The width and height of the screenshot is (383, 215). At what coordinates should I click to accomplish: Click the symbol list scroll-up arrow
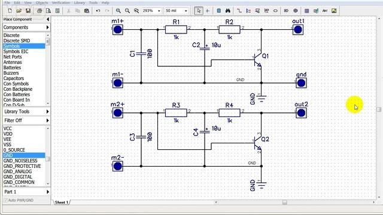(x=48, y=128)
